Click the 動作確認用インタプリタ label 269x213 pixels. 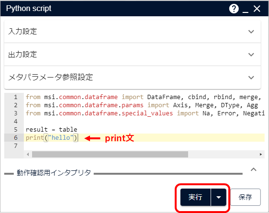54,172
